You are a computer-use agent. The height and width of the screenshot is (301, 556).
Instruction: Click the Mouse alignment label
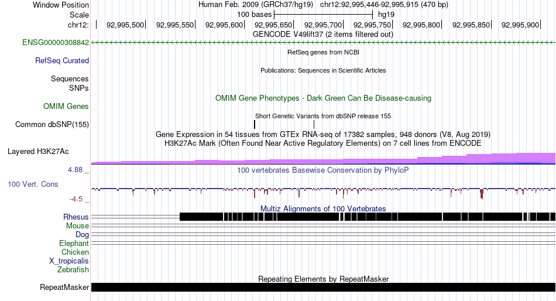77,226
